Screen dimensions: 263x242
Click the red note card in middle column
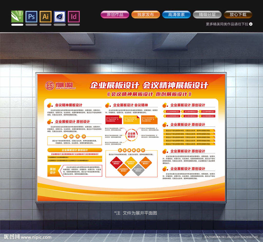(x=114, y=120)
